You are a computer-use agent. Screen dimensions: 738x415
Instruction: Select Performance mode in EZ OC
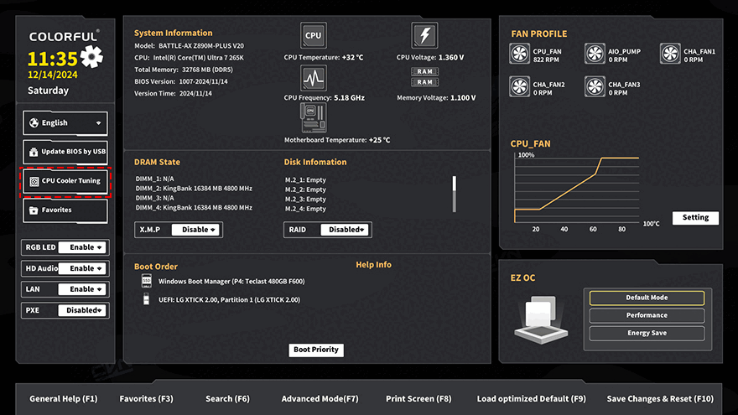click(647, 315)
